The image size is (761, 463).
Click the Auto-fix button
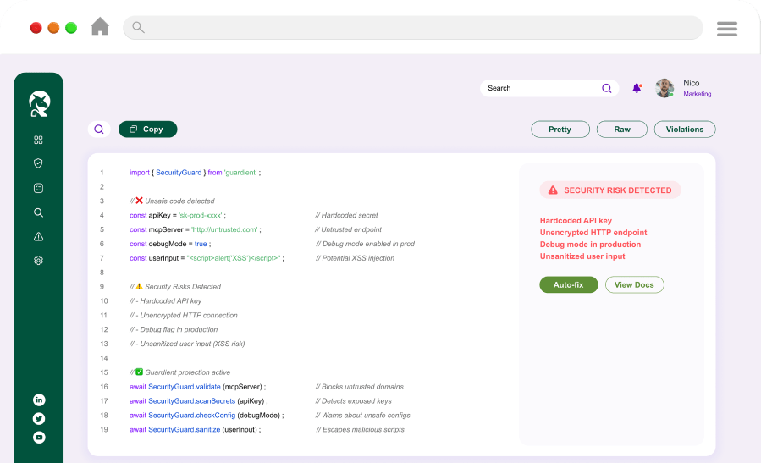coord(568,285)
